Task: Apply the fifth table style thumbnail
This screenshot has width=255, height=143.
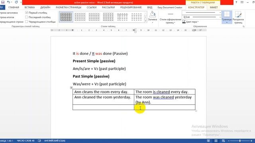Action: point(122,17)
